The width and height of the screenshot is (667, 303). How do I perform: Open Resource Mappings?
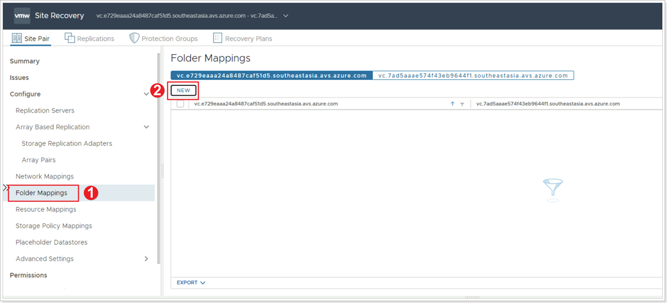[x=46, y=209]
